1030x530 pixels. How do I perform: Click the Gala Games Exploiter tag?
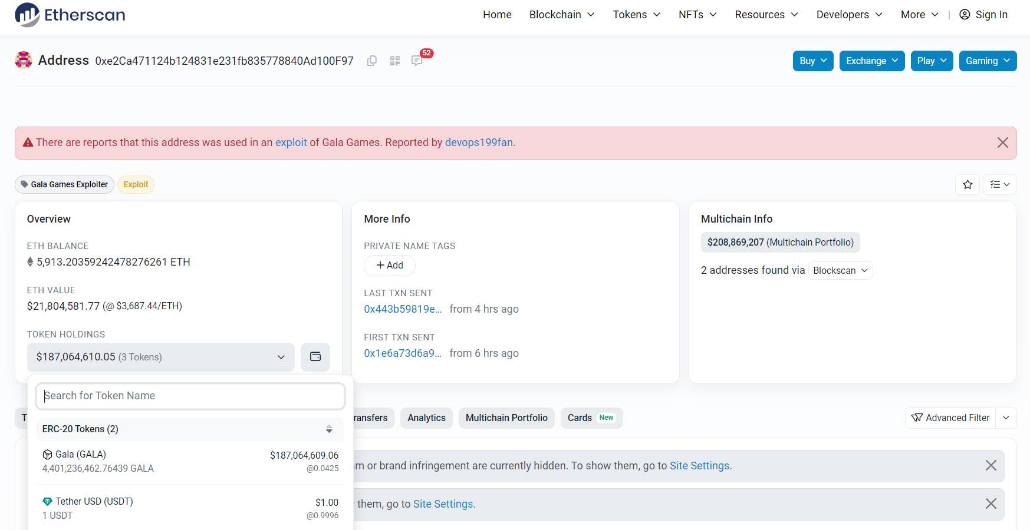coord(64,184)
